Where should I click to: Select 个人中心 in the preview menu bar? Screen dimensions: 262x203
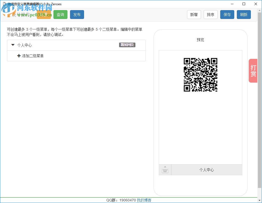point(207,170)
